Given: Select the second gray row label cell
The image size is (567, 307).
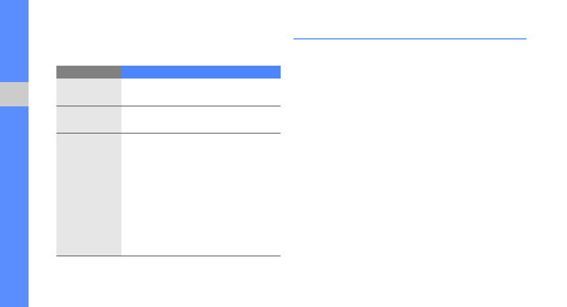Looking at the screenshot, I should 89,119.
